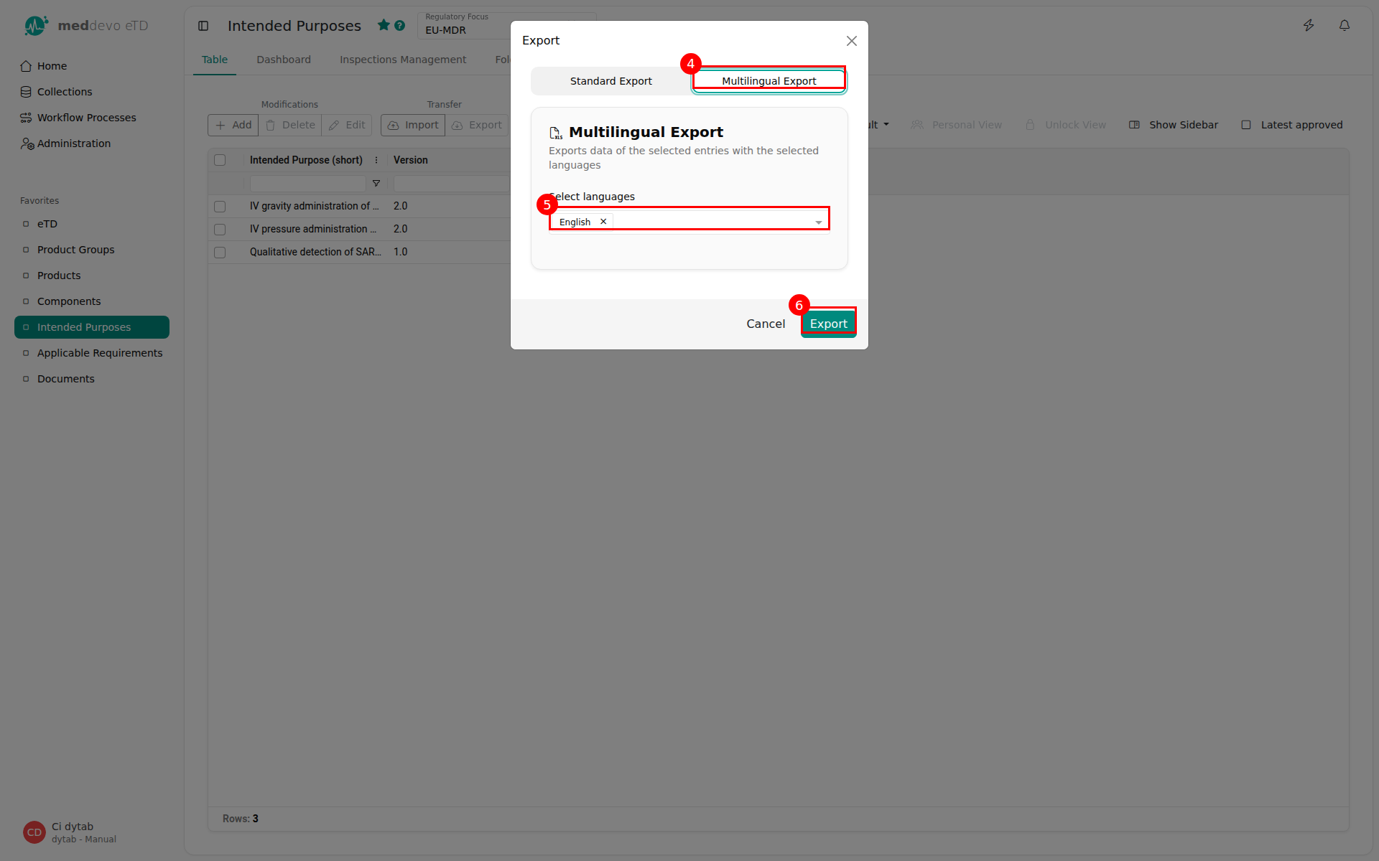The height and width of the screenshot is (861, 1379).
Task: Remove English language tag with X
Action: (603, 222)
